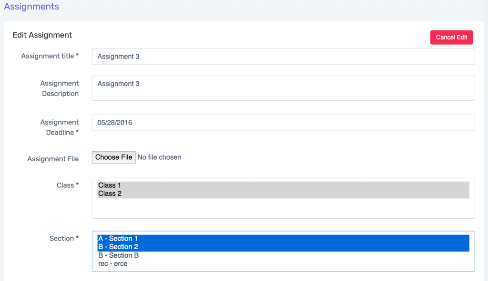Viewport: 488px width, 281px height.
Task: Click the Section * label
Action: click(x=64, y=239)
